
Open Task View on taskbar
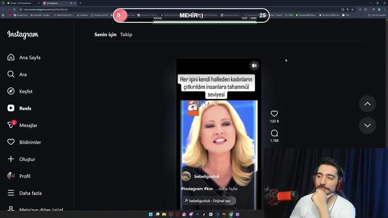click(x=157, y=214)
